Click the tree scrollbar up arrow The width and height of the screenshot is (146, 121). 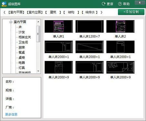[x=38, y=22]
